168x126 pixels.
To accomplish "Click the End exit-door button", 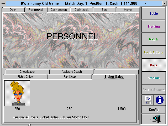I will (x=154, y=119).
